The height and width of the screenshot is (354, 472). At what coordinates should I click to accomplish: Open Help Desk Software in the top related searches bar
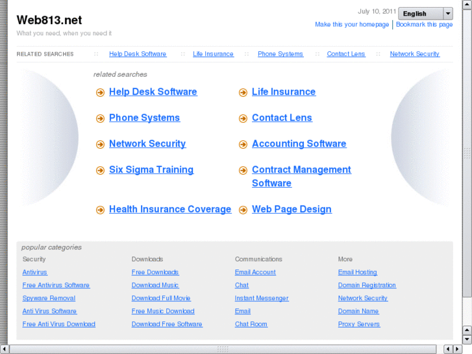pos(138,54)
